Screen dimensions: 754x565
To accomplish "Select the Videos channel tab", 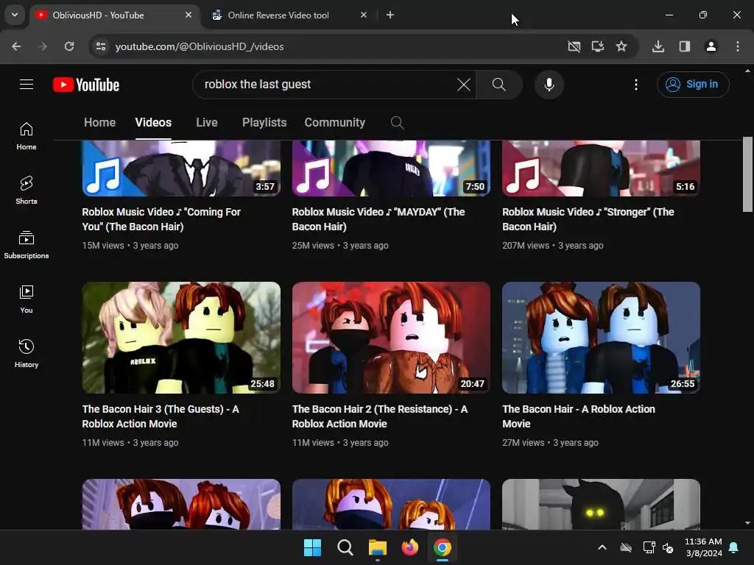I will pos(153,123).
